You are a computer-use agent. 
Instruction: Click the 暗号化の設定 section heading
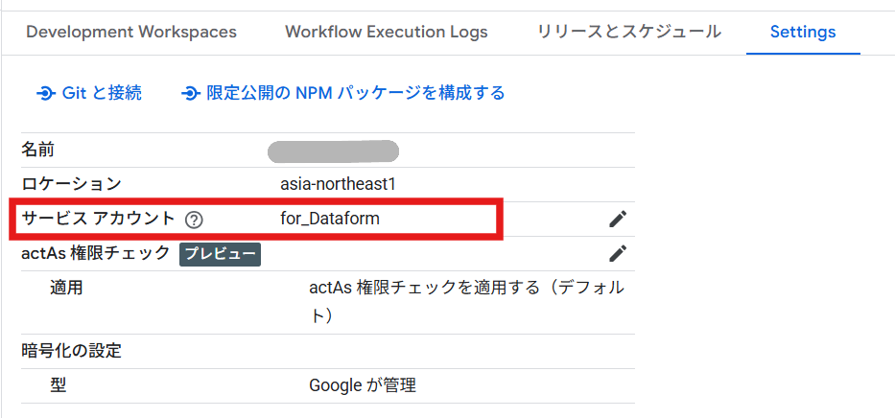point(72,350)
